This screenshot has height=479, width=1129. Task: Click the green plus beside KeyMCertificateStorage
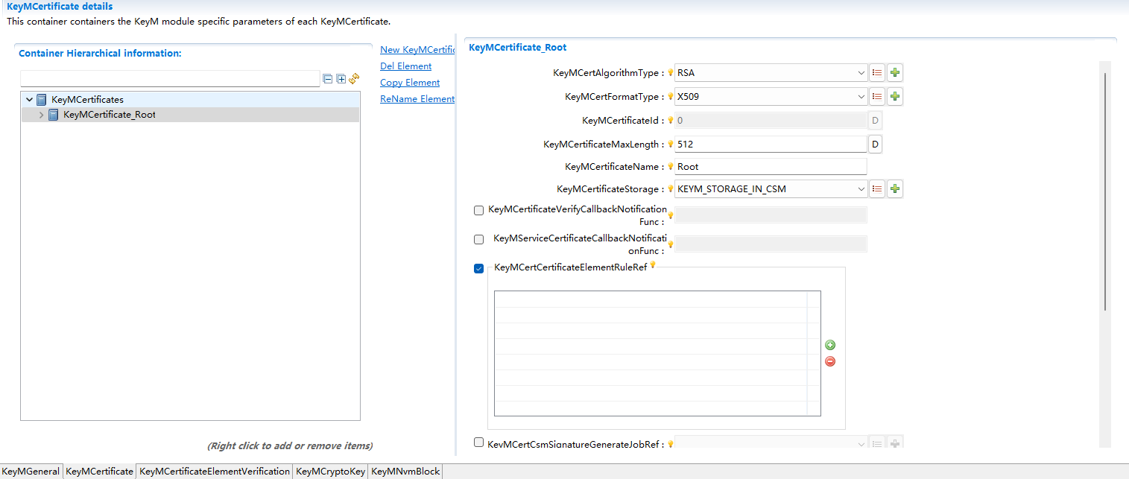(x=894, y=188)
